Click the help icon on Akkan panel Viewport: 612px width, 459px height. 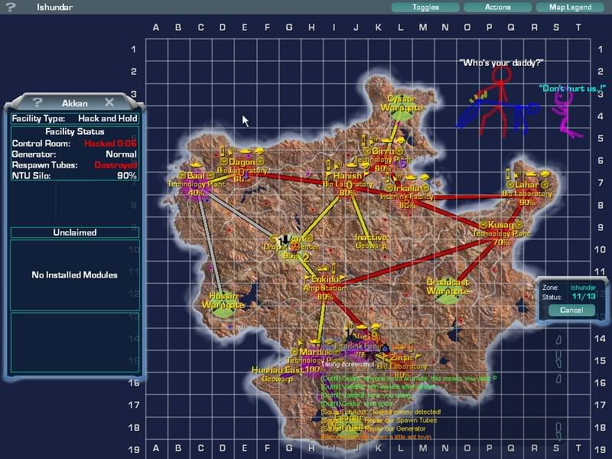coord(37,103)
